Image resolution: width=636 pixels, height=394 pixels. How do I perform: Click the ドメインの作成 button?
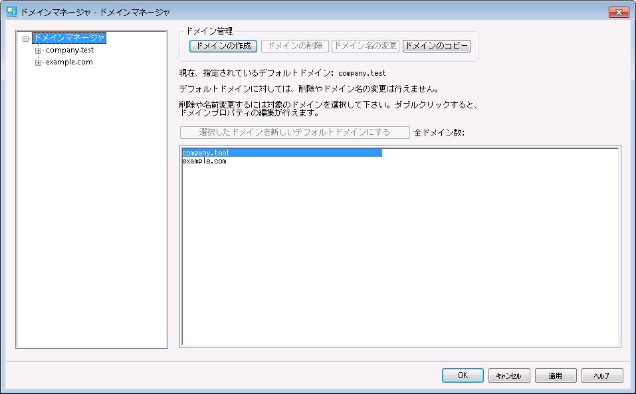(223, 46)
